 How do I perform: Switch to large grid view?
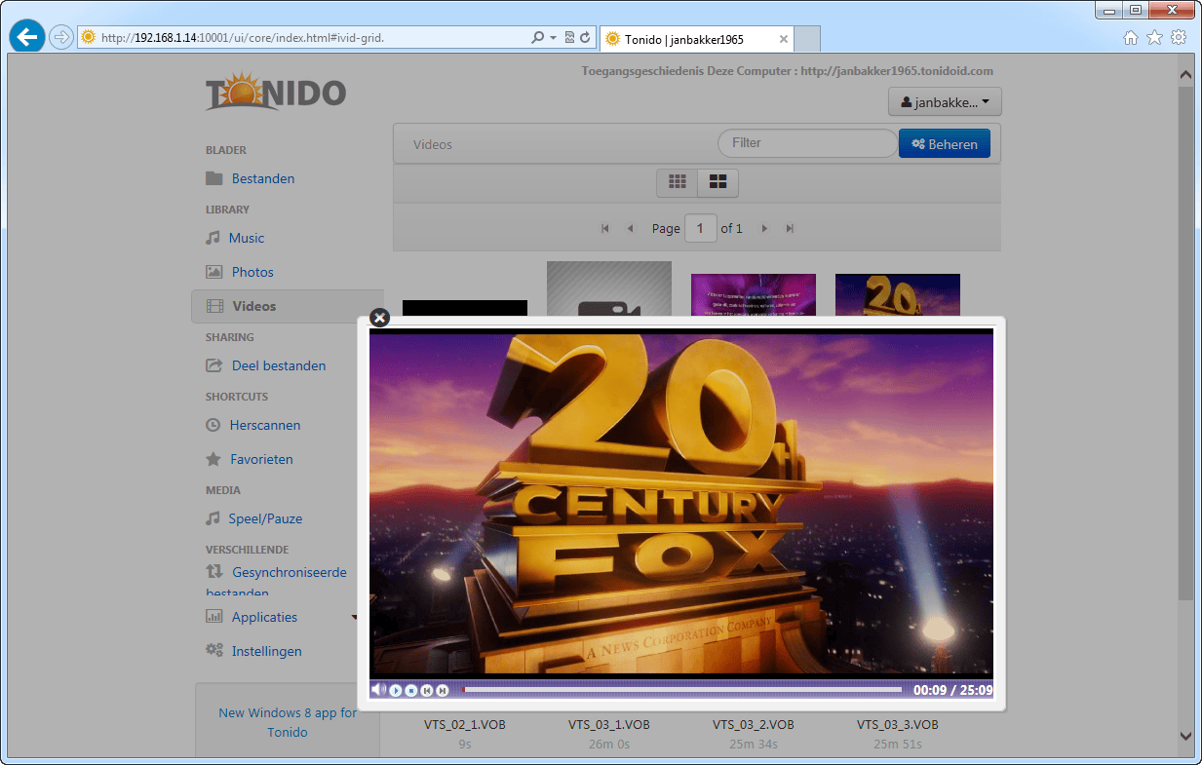[x=718, y=182]
